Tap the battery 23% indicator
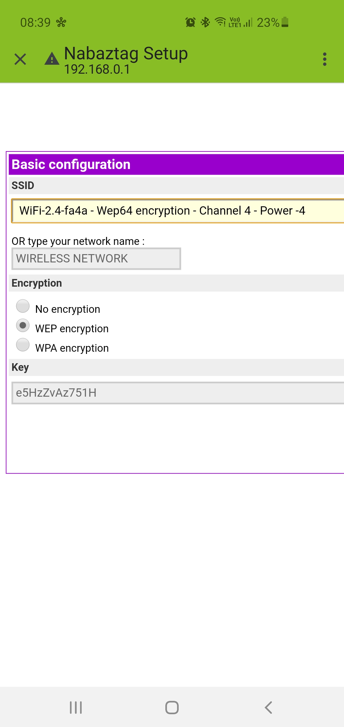Viewport: 344px width, 727px height. click(x=273, y=22)
